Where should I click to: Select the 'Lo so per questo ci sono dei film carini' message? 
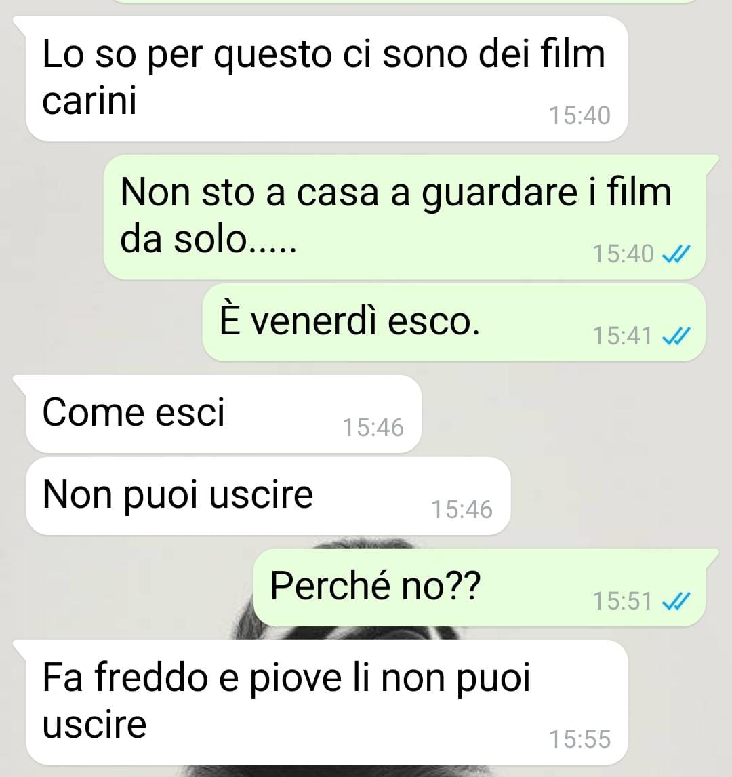[x=327, y=79]
